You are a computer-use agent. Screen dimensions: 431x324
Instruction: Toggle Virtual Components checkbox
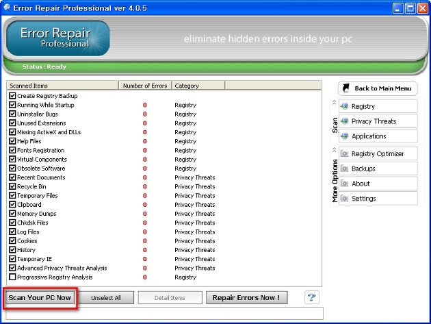tap(12, 159)
